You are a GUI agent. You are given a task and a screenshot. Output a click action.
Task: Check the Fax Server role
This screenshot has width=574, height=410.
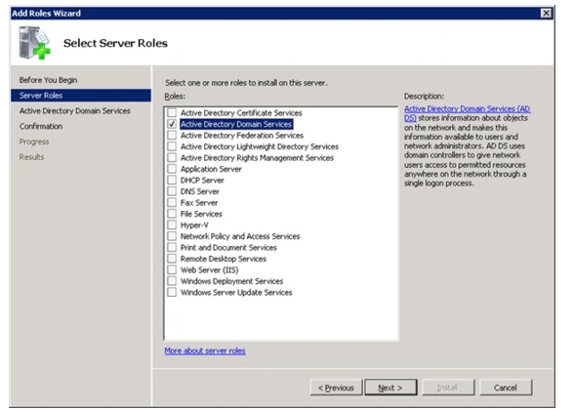[172, 202]
